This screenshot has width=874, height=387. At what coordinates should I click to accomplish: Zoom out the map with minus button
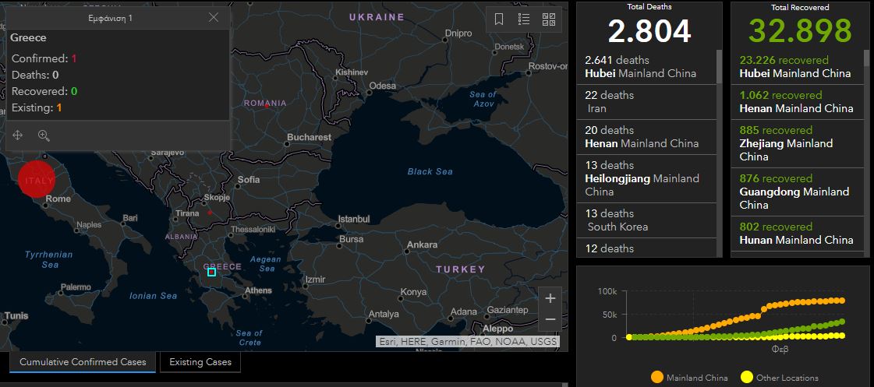550,319
